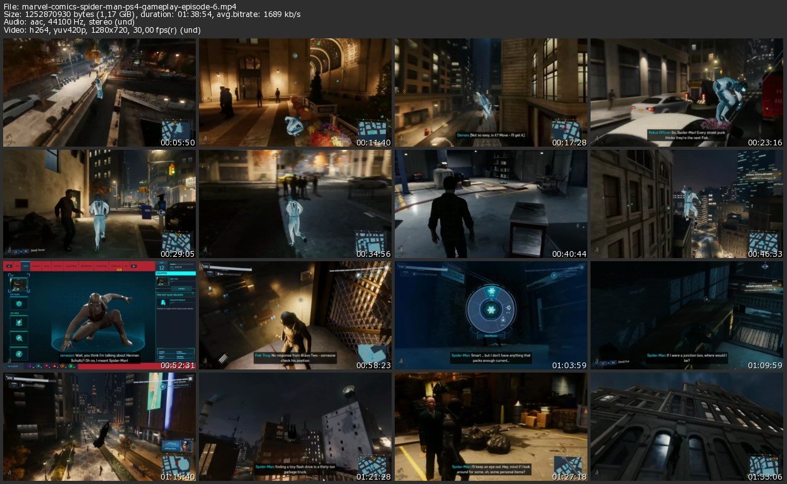Open the last frame at 01:33:06
Viewport: 787px width, 484px height.
(686, 427)
